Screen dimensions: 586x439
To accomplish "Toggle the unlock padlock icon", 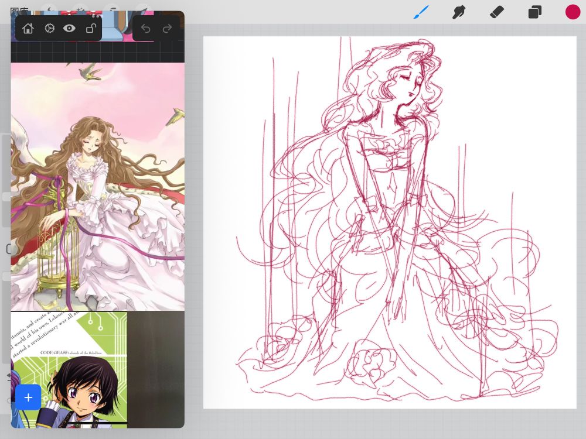I will click(91, 28).
